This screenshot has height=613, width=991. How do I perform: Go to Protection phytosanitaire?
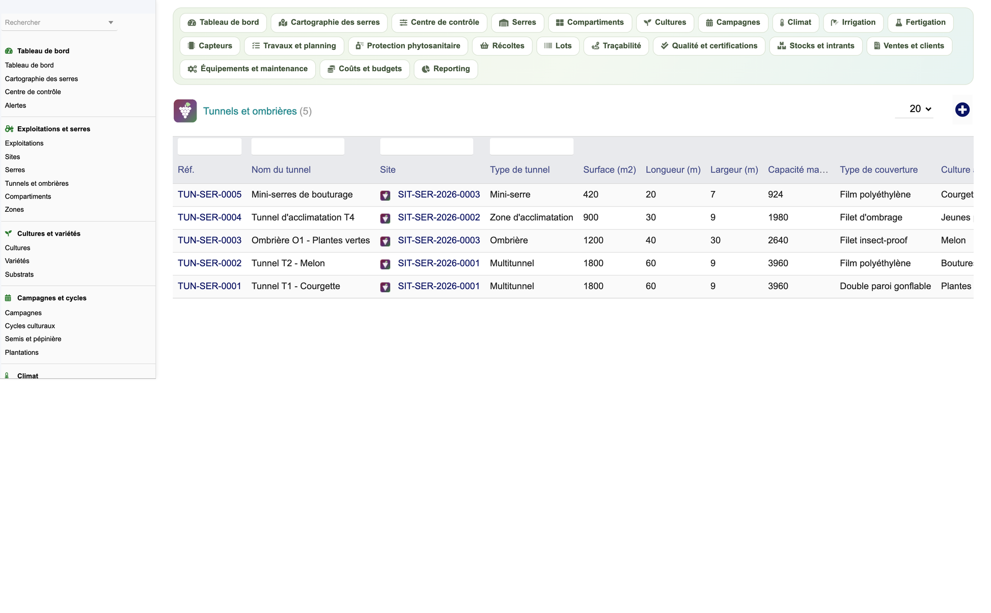coord(408,46)
